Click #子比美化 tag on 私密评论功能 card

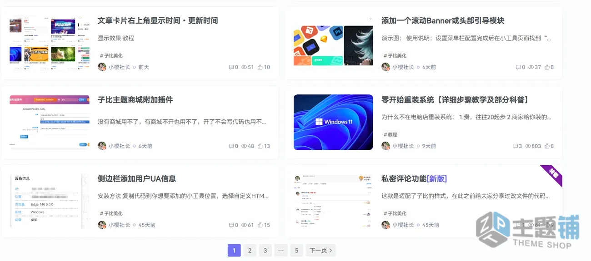coord(395,213)
